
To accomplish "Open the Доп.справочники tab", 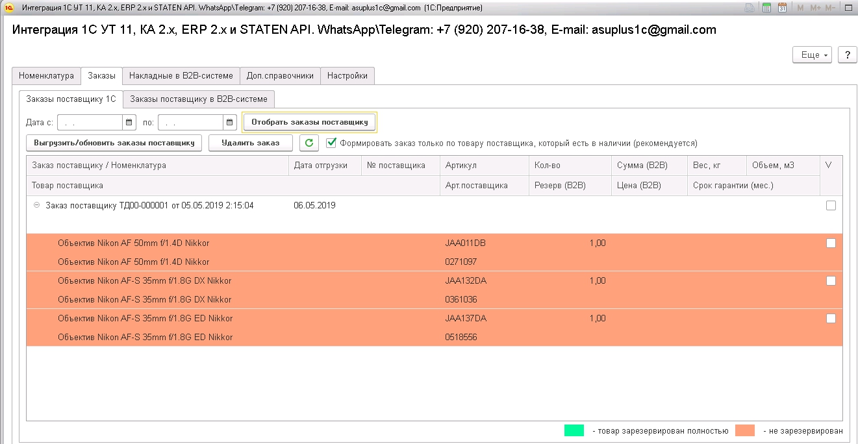I will [x=280, y=76].
